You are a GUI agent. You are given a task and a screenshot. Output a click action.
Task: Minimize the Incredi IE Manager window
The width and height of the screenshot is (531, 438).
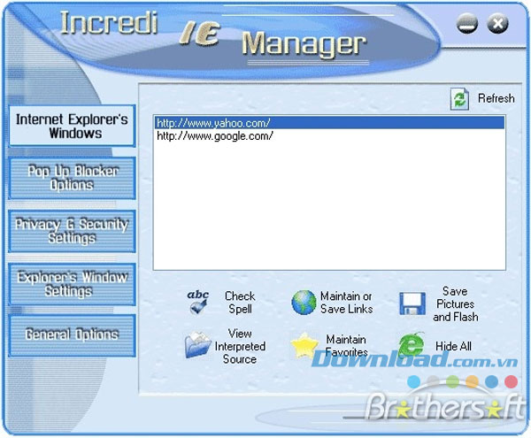pos(467,23)
